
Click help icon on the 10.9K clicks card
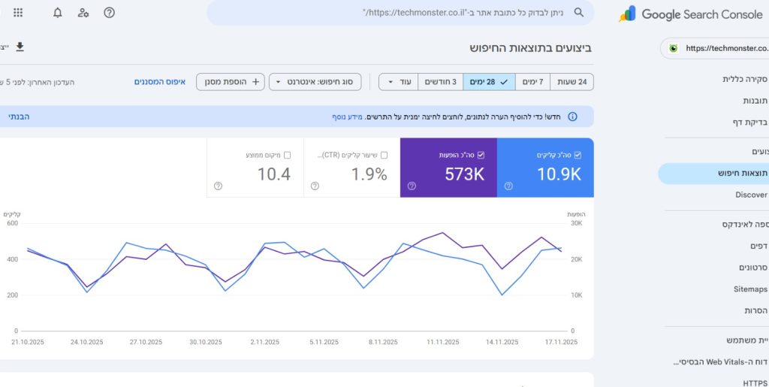508,186
